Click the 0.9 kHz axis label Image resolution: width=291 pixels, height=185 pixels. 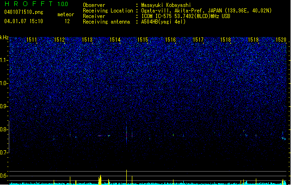coord(4,106)
